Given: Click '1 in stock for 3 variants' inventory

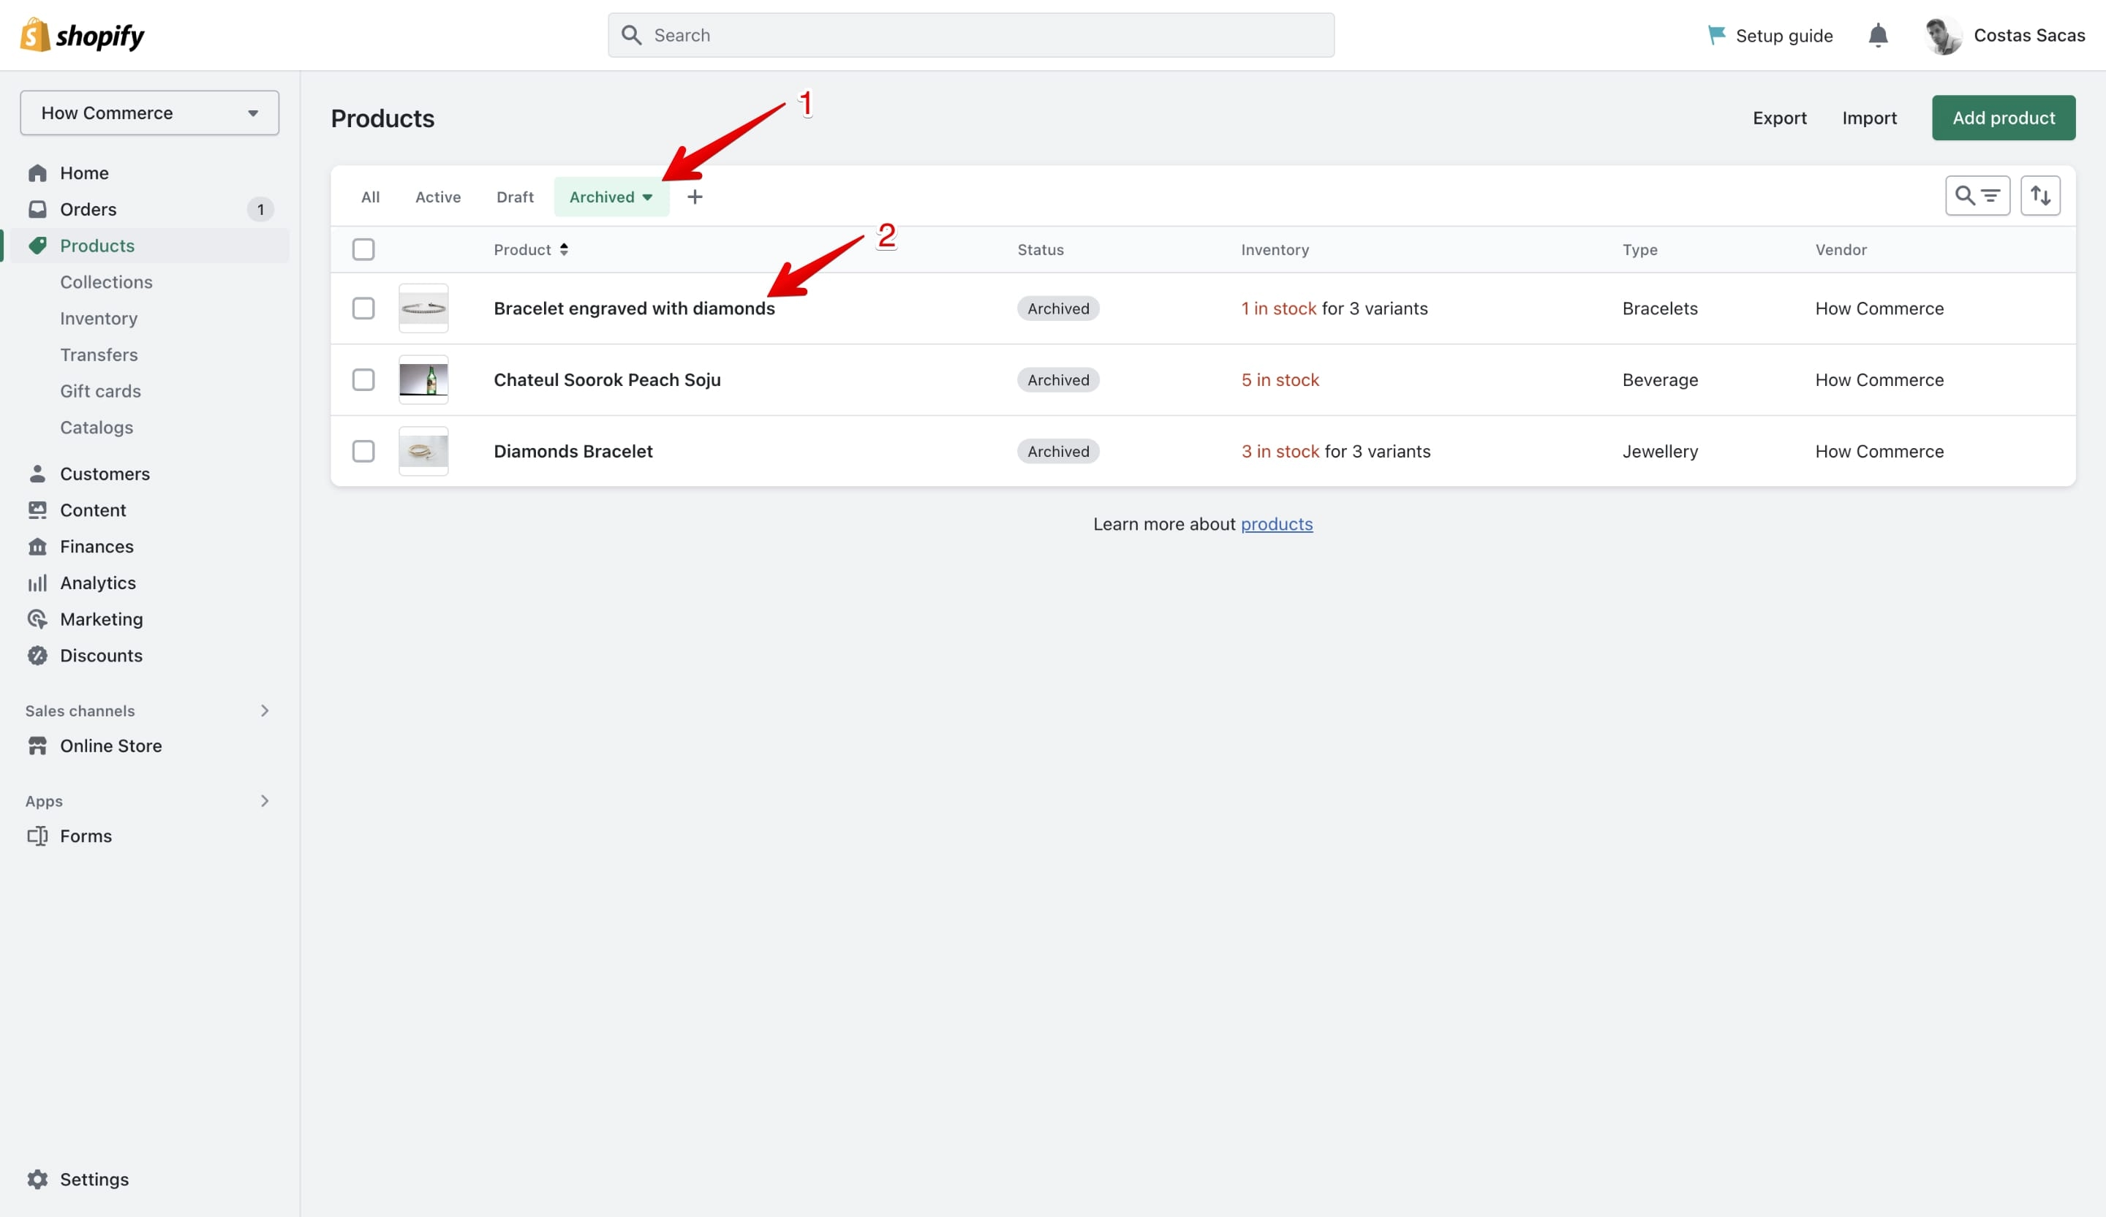Looking at the screenshot, I should (1335, 308).
